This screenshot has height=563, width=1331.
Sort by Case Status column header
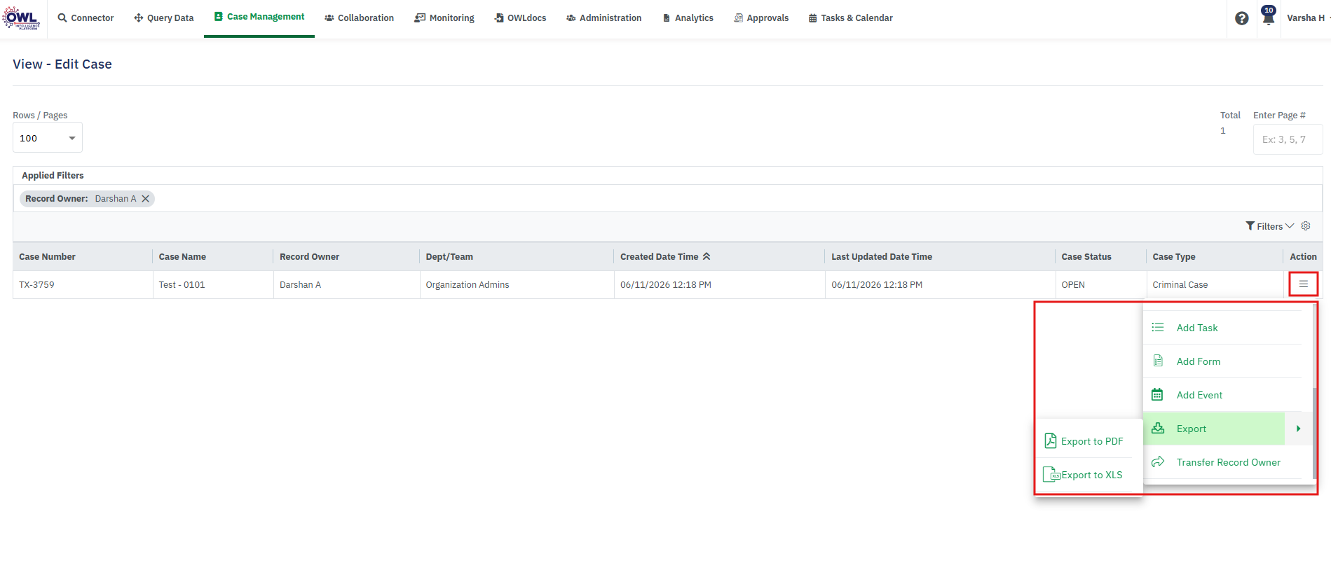[1086, 257]
